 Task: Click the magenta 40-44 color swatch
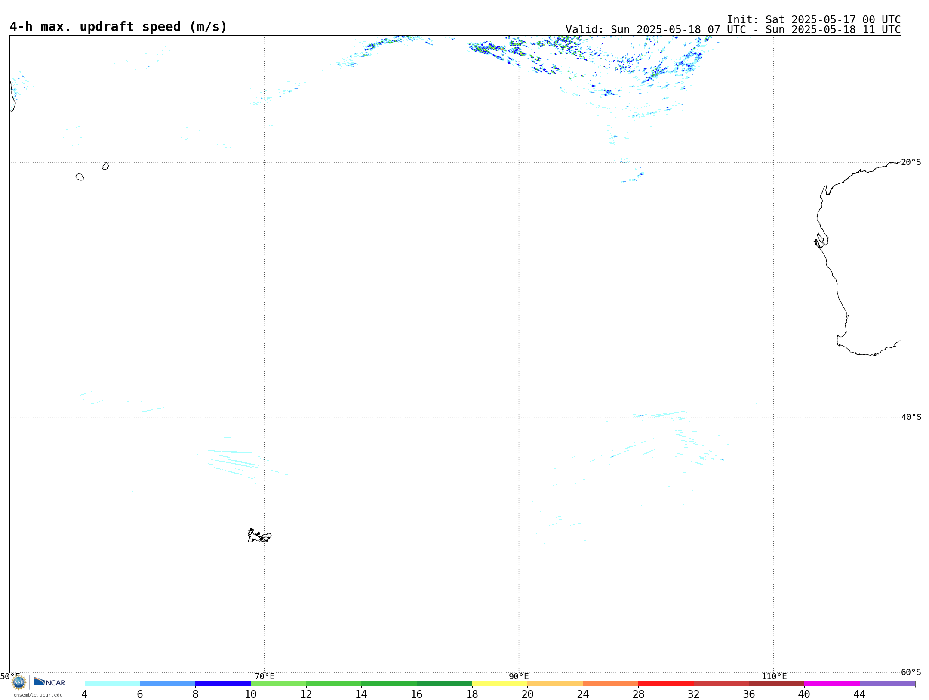(832, 683)
